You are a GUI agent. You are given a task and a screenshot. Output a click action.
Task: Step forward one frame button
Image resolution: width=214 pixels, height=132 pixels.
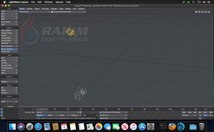tap(200, 112)
